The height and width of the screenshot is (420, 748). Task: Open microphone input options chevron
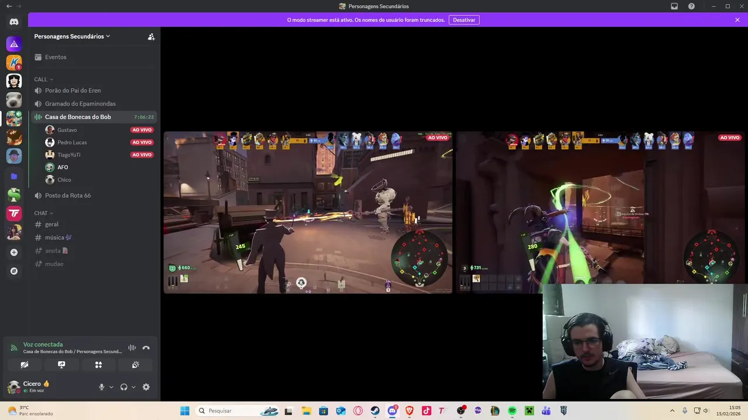tap(111, 387)
